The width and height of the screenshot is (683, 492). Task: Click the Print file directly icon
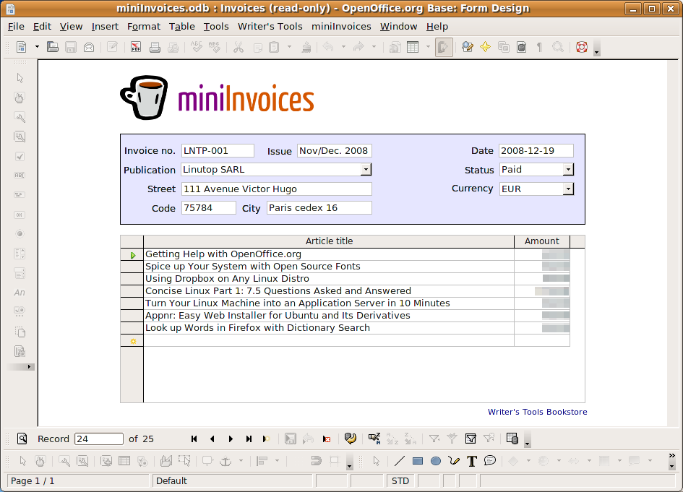pos(155,46)
